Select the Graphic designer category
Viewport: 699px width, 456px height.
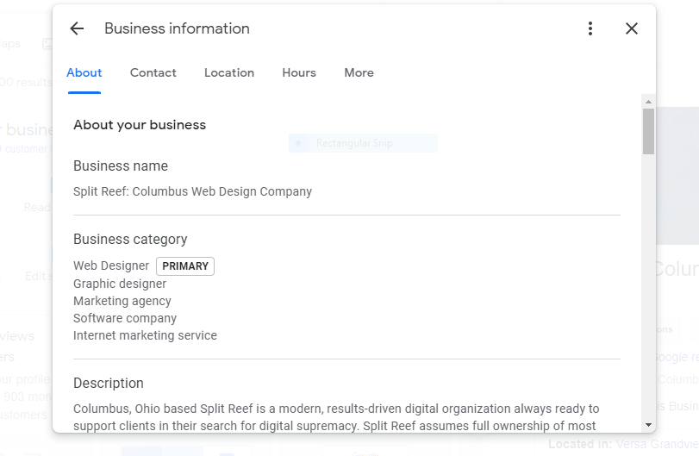[x=120, y=284]
